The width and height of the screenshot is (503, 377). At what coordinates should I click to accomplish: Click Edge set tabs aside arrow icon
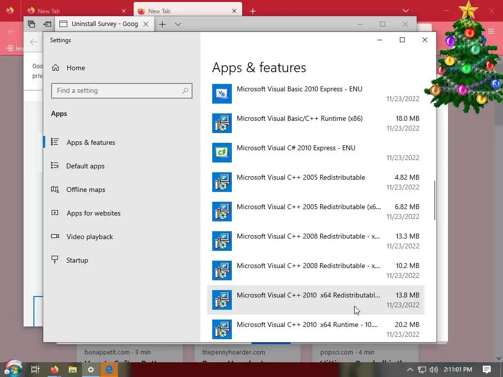(47, 24)
